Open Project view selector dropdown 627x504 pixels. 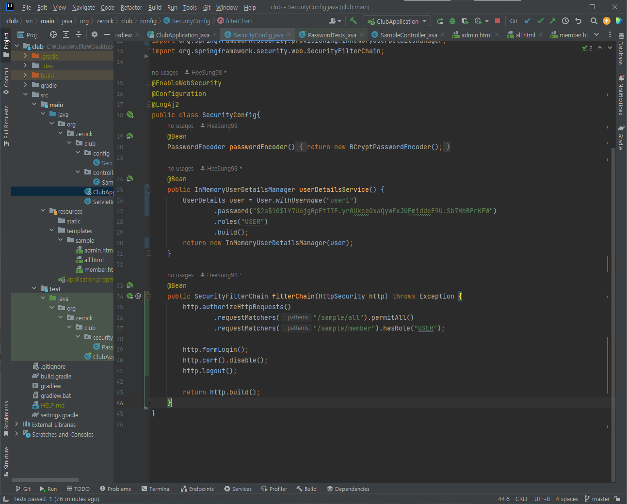(x=30, y=34)
